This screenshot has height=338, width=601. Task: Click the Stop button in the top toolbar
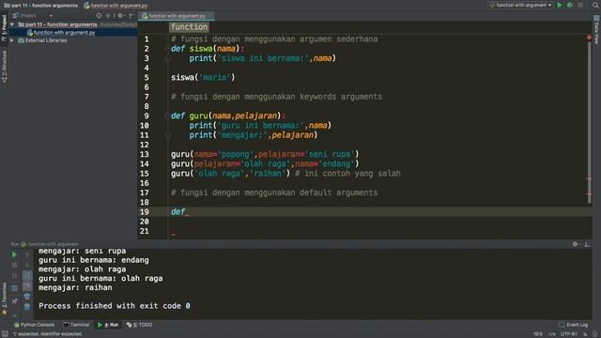click(580, 6)
